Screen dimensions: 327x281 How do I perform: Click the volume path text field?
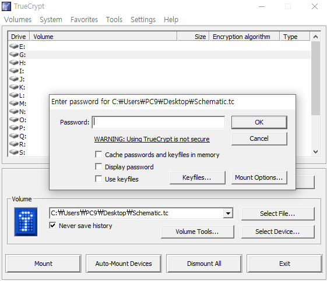[x=136, y=213]
